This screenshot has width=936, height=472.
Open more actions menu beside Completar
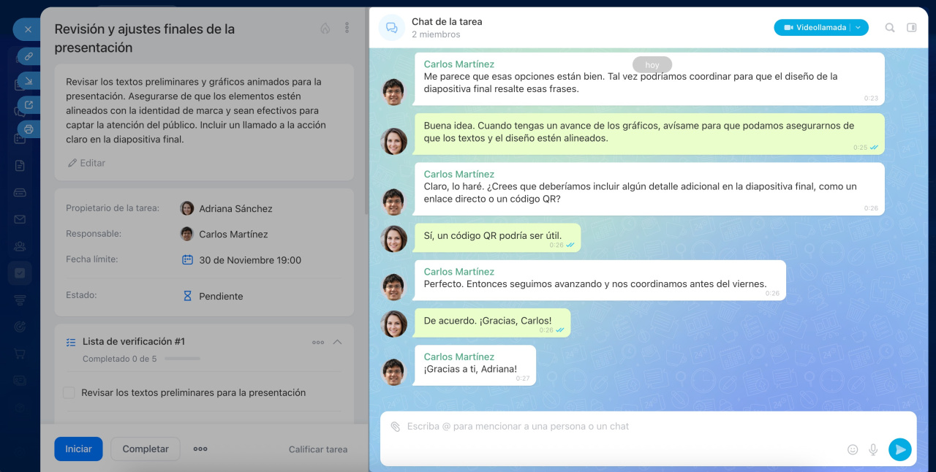point(200,449)
